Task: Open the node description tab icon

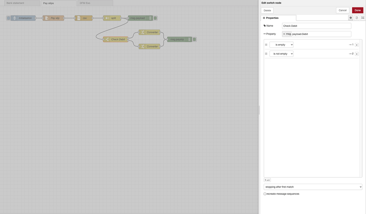Action: click(x=356, y=17)
